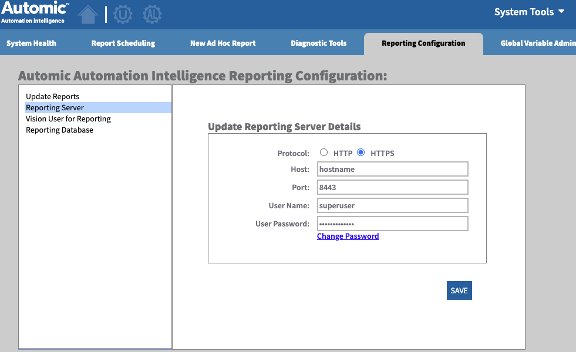
Task: Choose Vision User for Reporting item
Action: [x=68, y=119]
